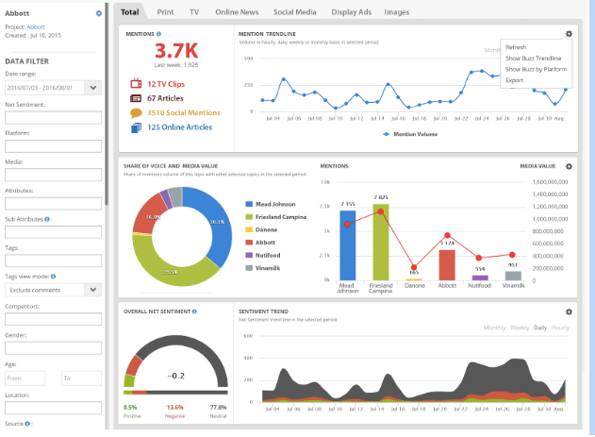Switch to the Print tab

point(165,12)
